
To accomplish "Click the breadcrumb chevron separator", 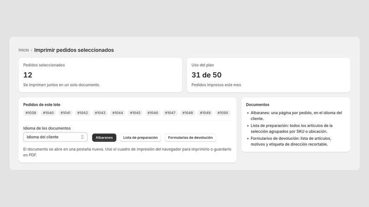I will point(31,50).
